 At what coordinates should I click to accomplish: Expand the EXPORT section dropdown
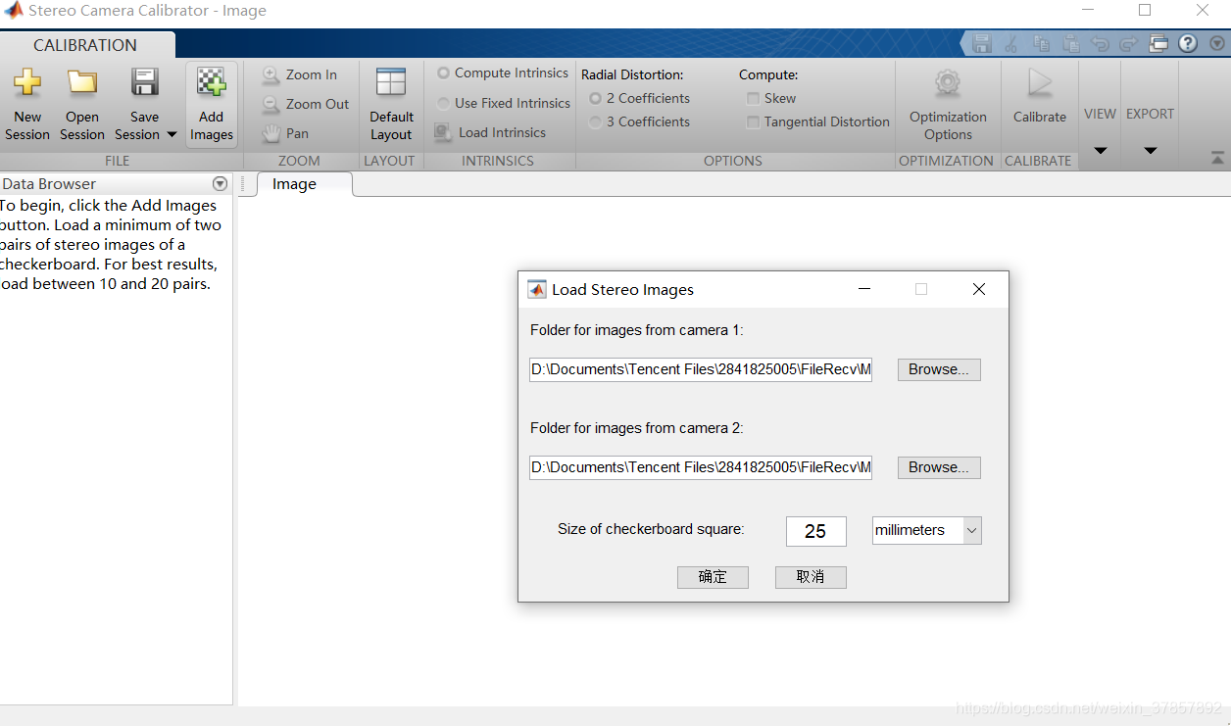(1151, 150)
